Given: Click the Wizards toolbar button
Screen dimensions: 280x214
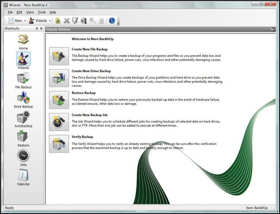Looking at the screenshot, I should (38, 21).
